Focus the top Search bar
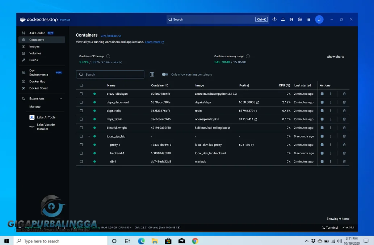Screen dimensions: 374x245 [218, 20]
